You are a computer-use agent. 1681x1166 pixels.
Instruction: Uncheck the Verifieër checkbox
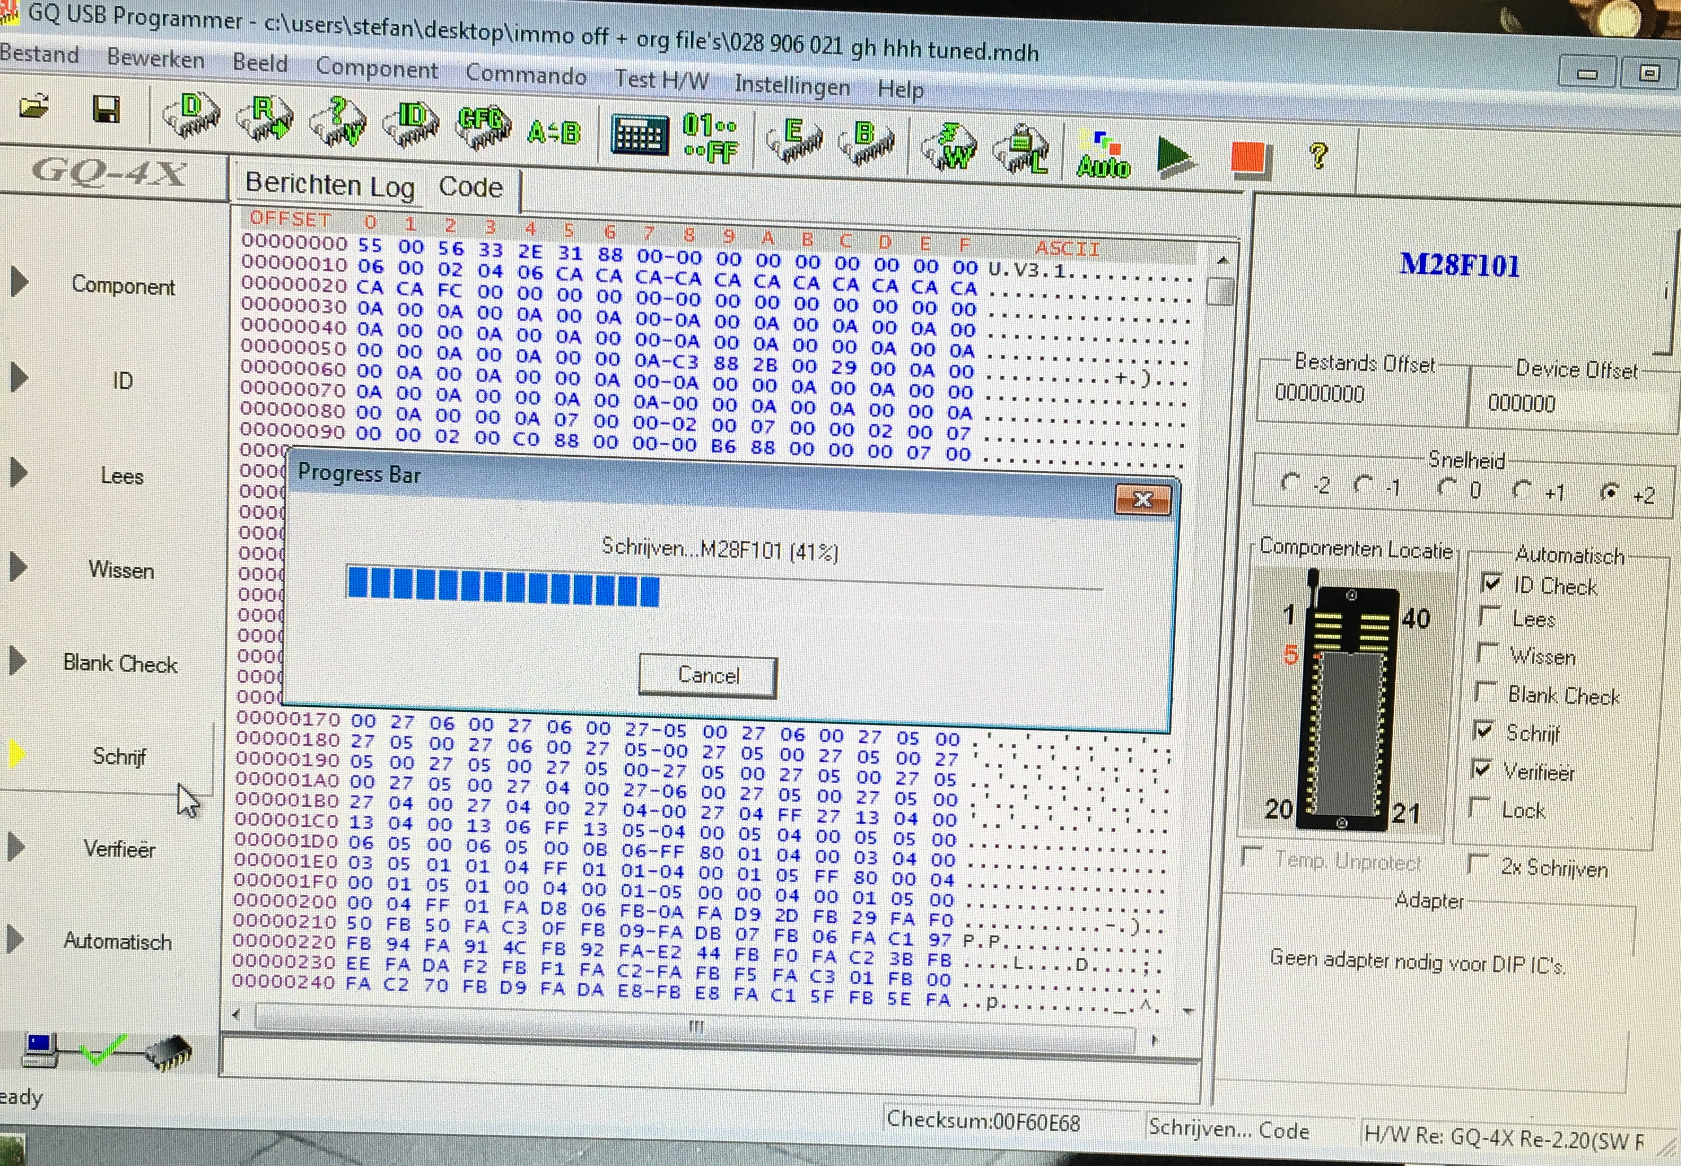point(1482,768)
